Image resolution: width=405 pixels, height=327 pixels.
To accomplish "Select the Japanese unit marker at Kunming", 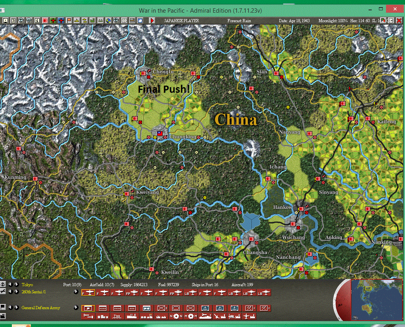I will pyautogui.click(x=35, y=179).
